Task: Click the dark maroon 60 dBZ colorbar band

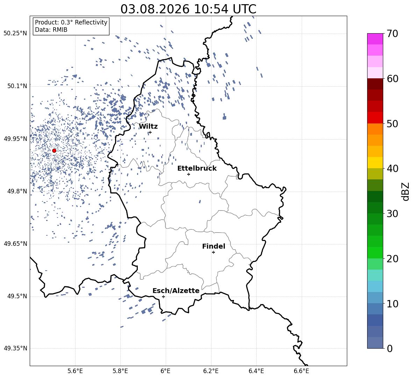Action: tap(375, 84)
